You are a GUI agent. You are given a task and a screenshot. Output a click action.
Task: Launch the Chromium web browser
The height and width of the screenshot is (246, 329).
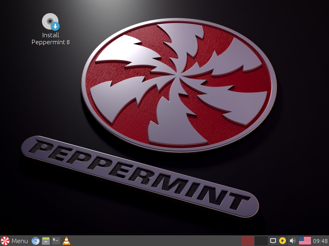36,241
